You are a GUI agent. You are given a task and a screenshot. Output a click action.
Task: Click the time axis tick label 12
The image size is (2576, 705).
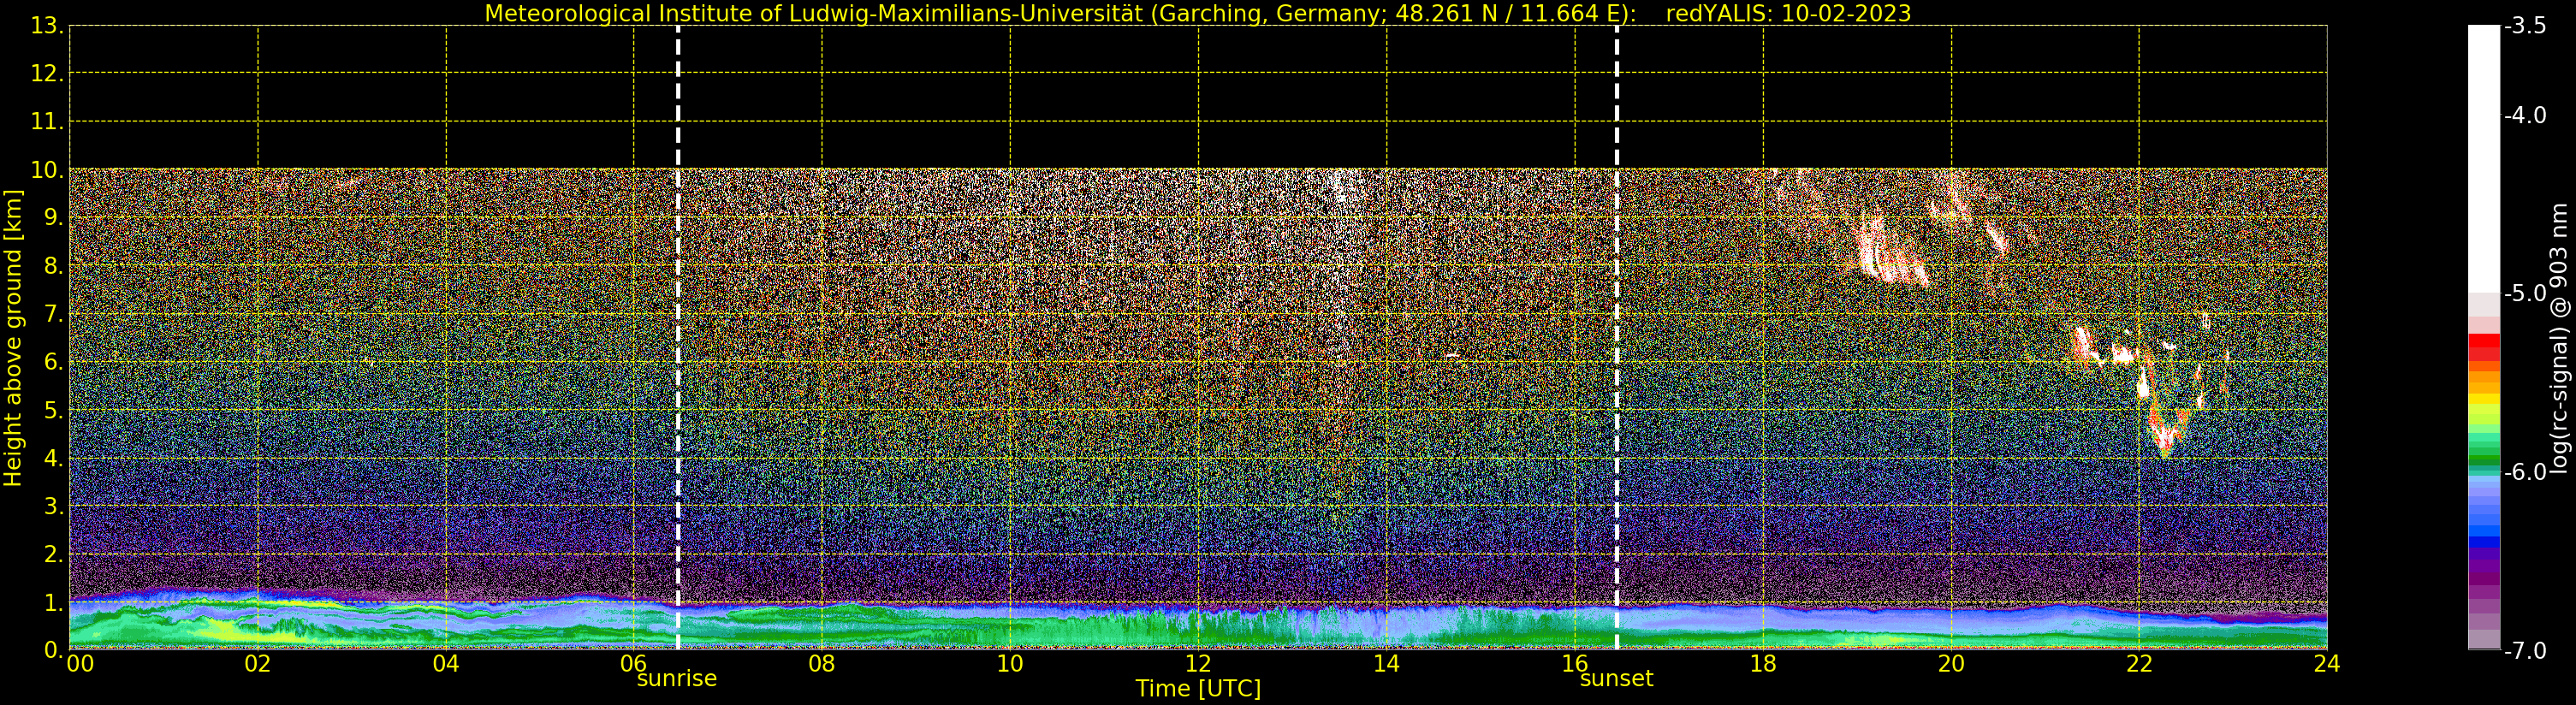[x=1198, y=664]
